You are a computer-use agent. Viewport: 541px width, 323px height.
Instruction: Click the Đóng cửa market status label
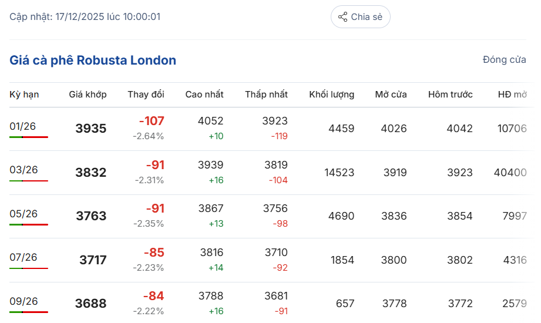pyautogui.click(x=504, y=60)
